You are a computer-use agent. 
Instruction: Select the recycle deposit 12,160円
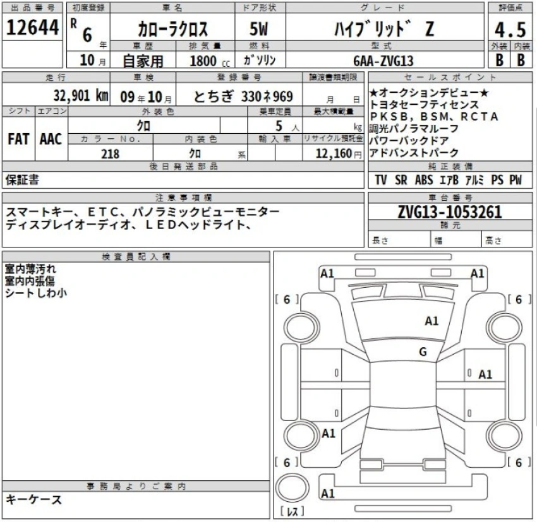point(339,153)
